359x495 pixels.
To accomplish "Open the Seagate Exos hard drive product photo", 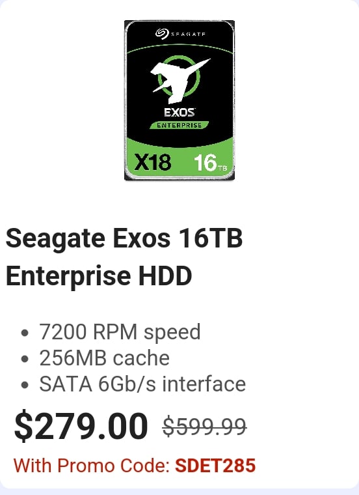I will click(179, 100).
